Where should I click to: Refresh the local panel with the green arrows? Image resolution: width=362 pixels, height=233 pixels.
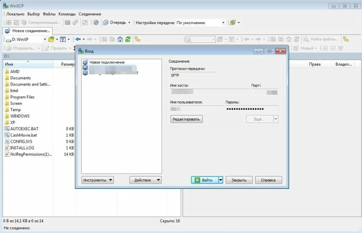click(x=128, y=39)
